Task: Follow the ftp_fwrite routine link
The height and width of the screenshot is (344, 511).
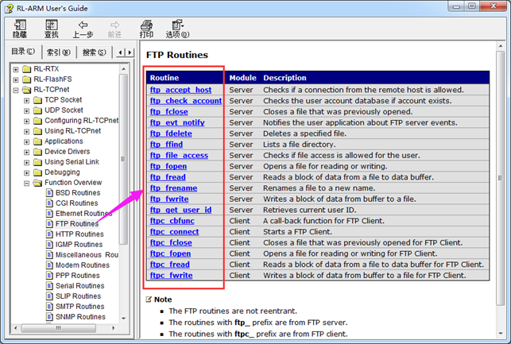Action: point(168,199)
